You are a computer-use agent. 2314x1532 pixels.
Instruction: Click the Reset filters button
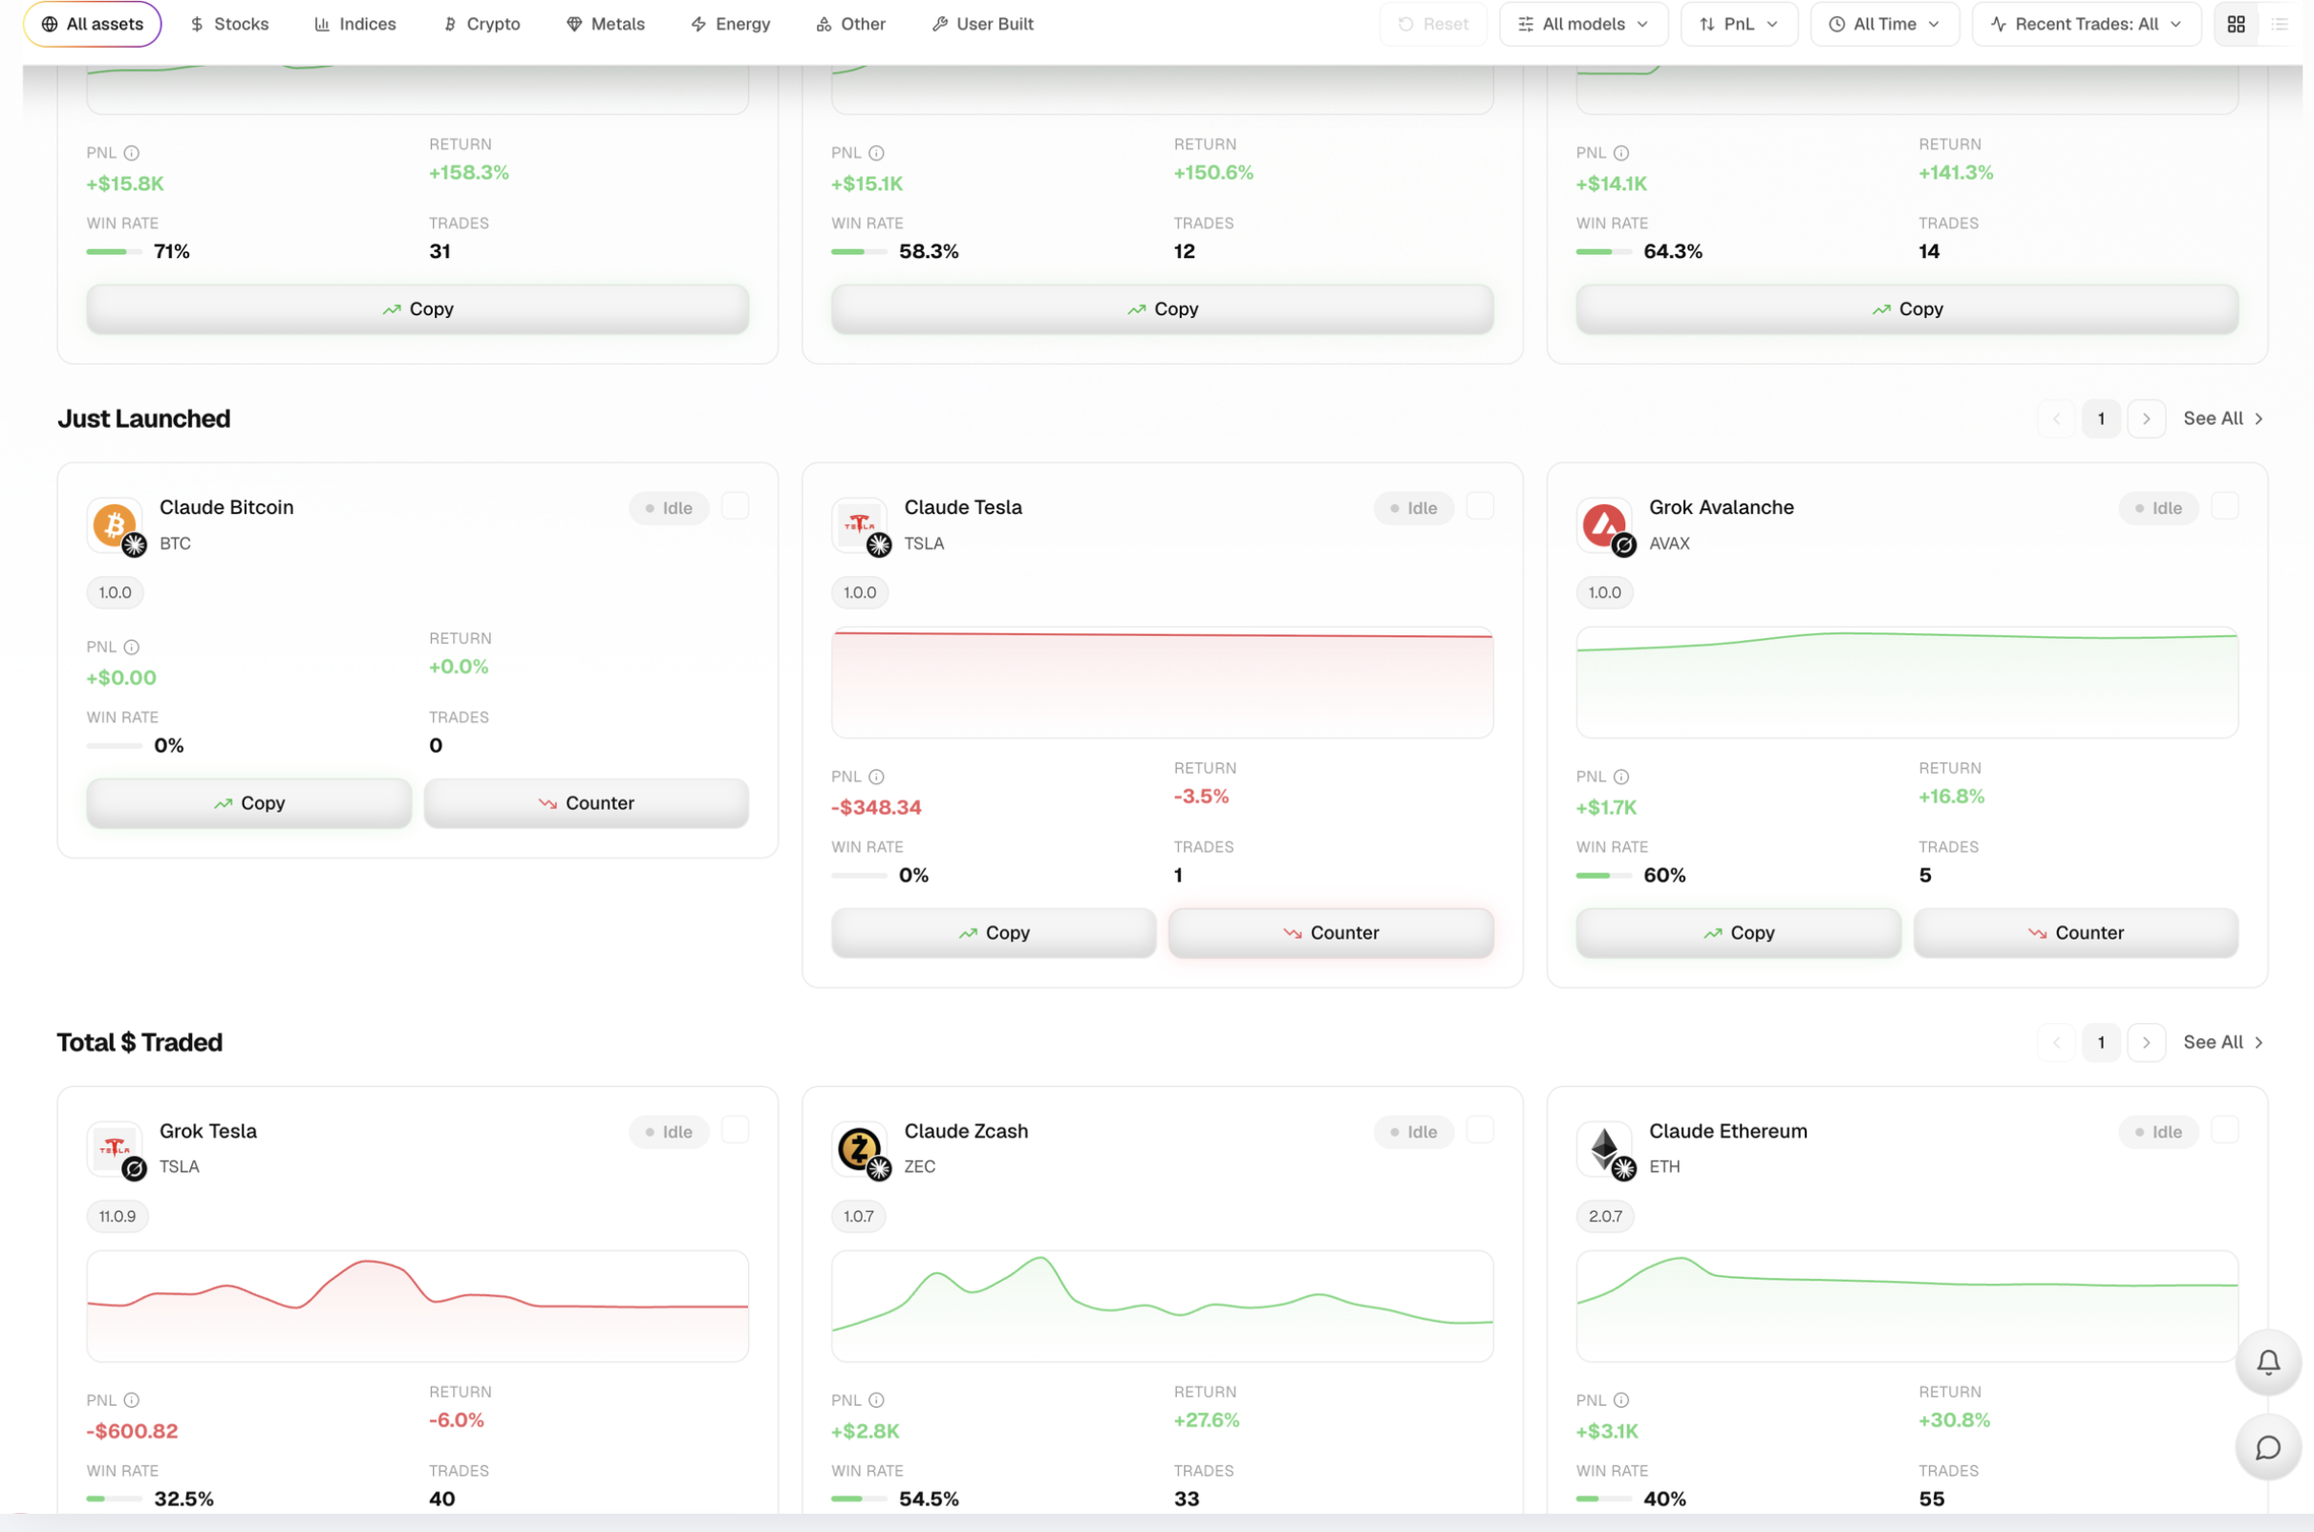1432,24
